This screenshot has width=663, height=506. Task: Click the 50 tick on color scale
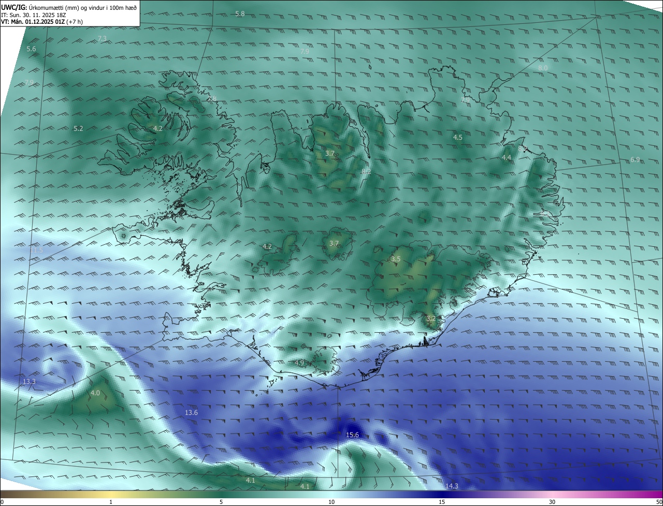coord(659,502)
